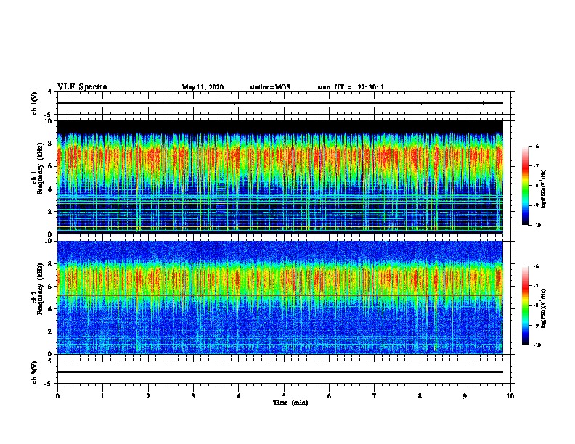This screenshot has height=444, width=575.
Task: Select the ch.1 "Frequency (kHz)" axis label
Action: pyautogui.click(x=40, y=168)
